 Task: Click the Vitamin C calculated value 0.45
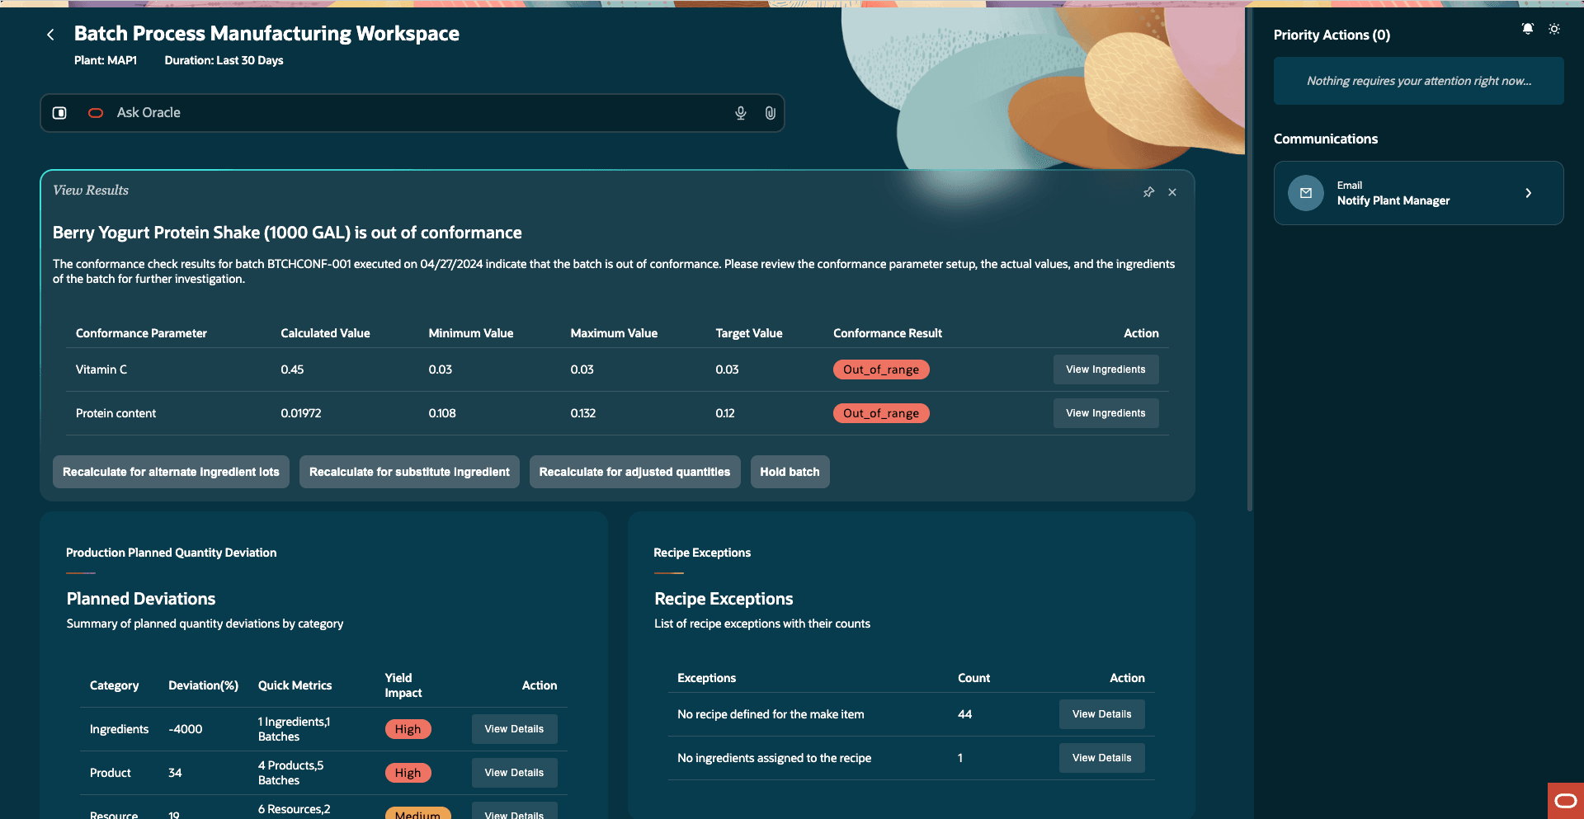tap(292, 369)
